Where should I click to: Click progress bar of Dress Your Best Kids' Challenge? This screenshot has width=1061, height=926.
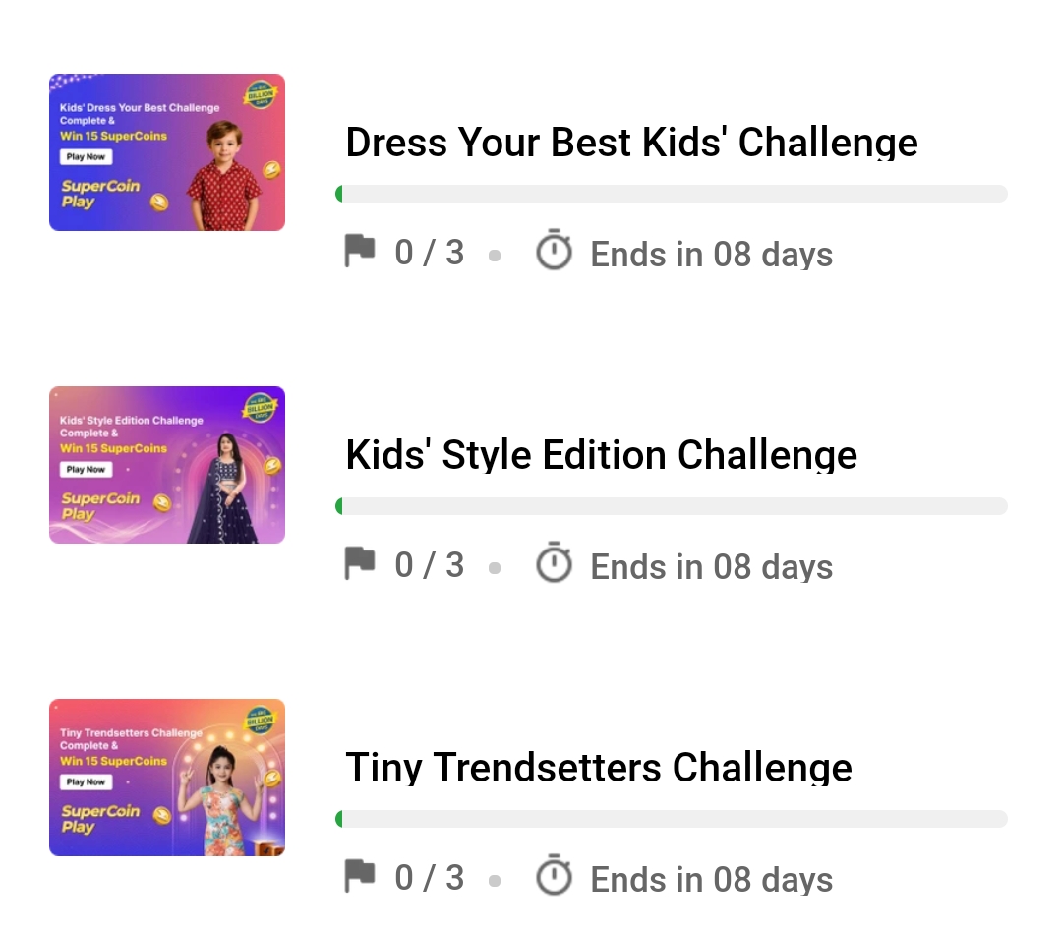[672, 194]
